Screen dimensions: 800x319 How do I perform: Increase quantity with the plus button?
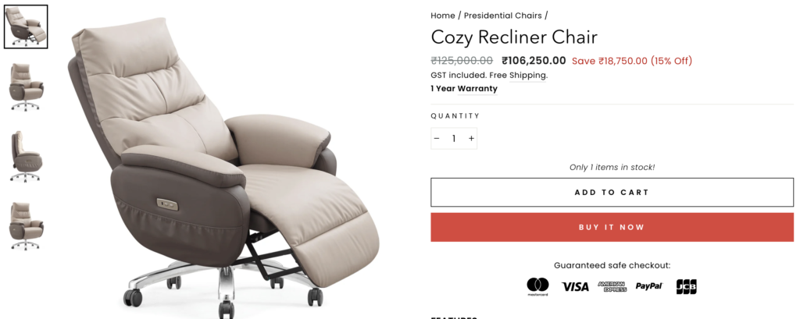click(471, 139)
